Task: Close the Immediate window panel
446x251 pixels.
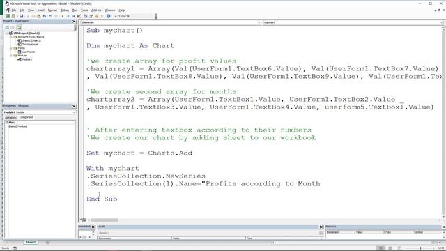Action: (93, 227)
